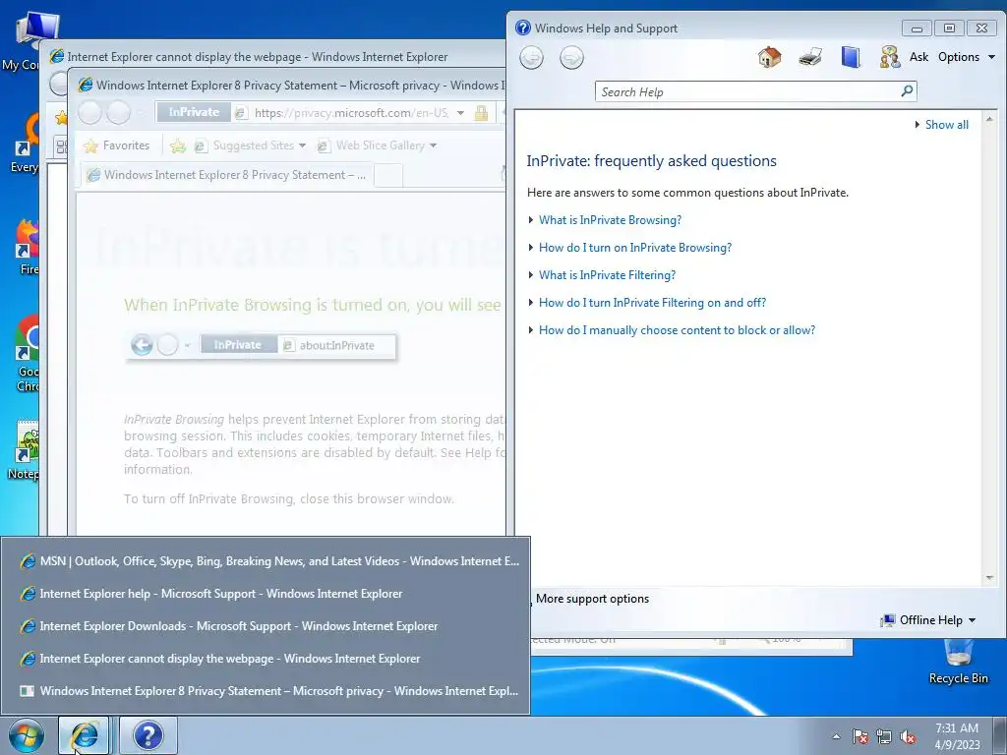Click the security lock icon in address bar
1007x755 pixels.
coord(481,113)
